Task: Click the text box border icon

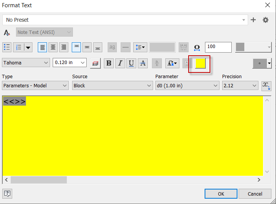Action: 187,63
